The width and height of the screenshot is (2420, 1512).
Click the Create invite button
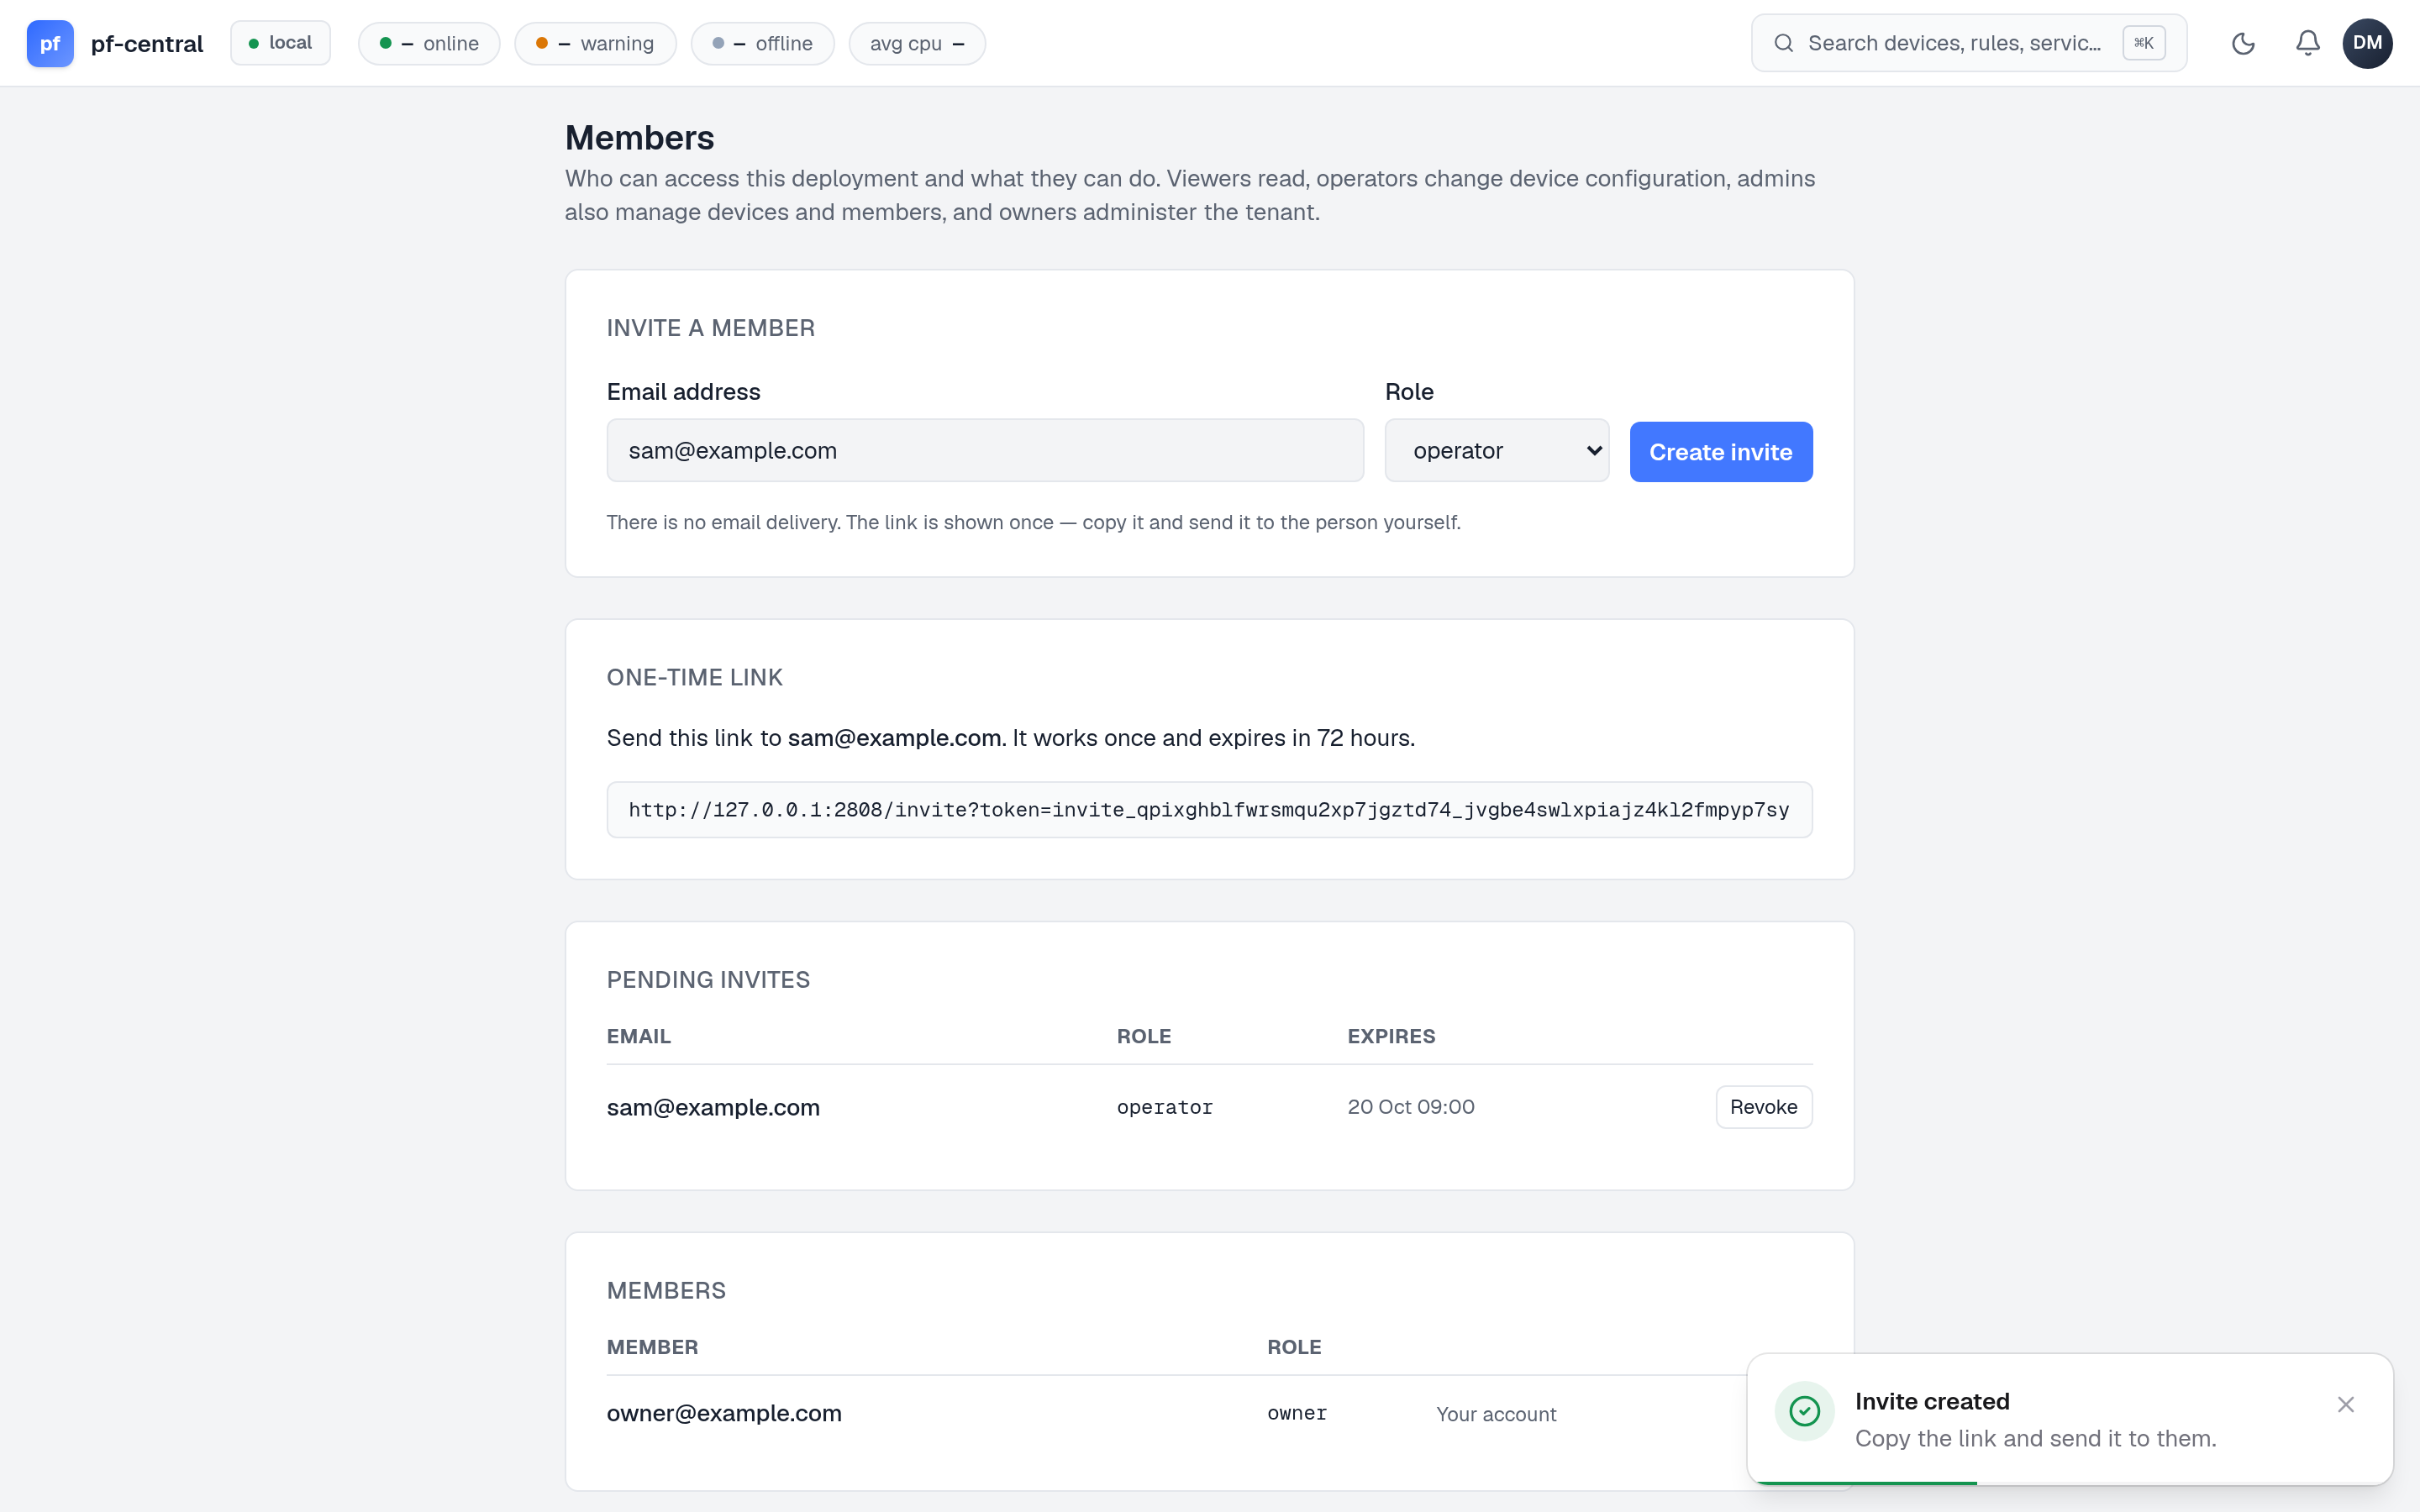pyautogui.click(x=1720, y=452)
